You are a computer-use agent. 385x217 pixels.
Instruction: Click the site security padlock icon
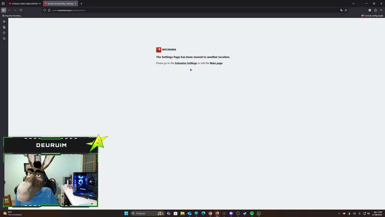(x=49, y=10)
